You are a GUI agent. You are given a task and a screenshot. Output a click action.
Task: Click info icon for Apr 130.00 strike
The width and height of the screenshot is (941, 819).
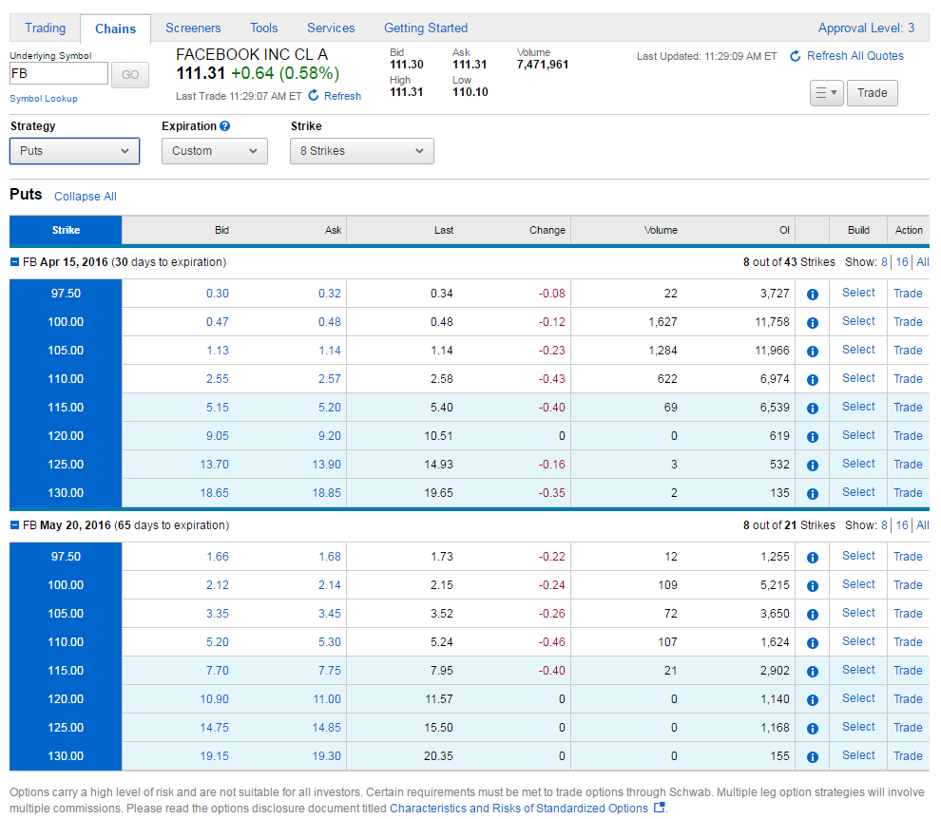click(812, 494)
